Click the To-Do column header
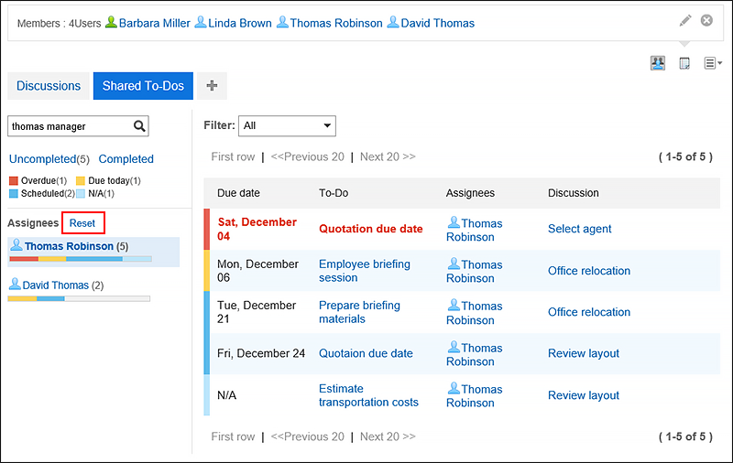 pyautogui.click(x=334, y=193)
